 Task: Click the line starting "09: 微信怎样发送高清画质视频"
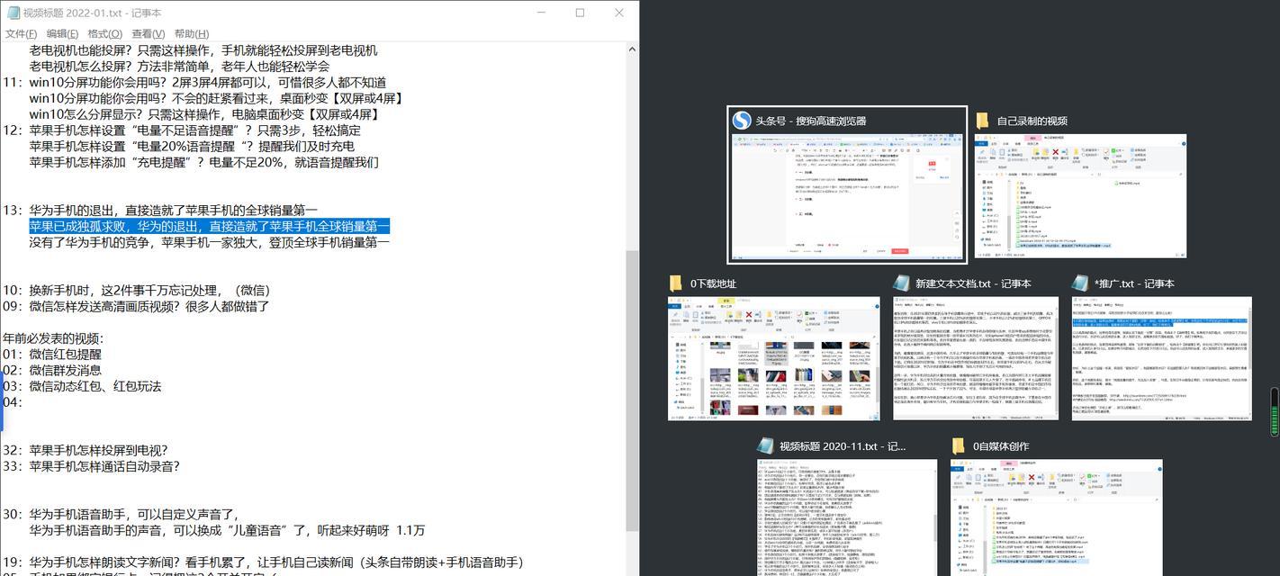(136, 307)
